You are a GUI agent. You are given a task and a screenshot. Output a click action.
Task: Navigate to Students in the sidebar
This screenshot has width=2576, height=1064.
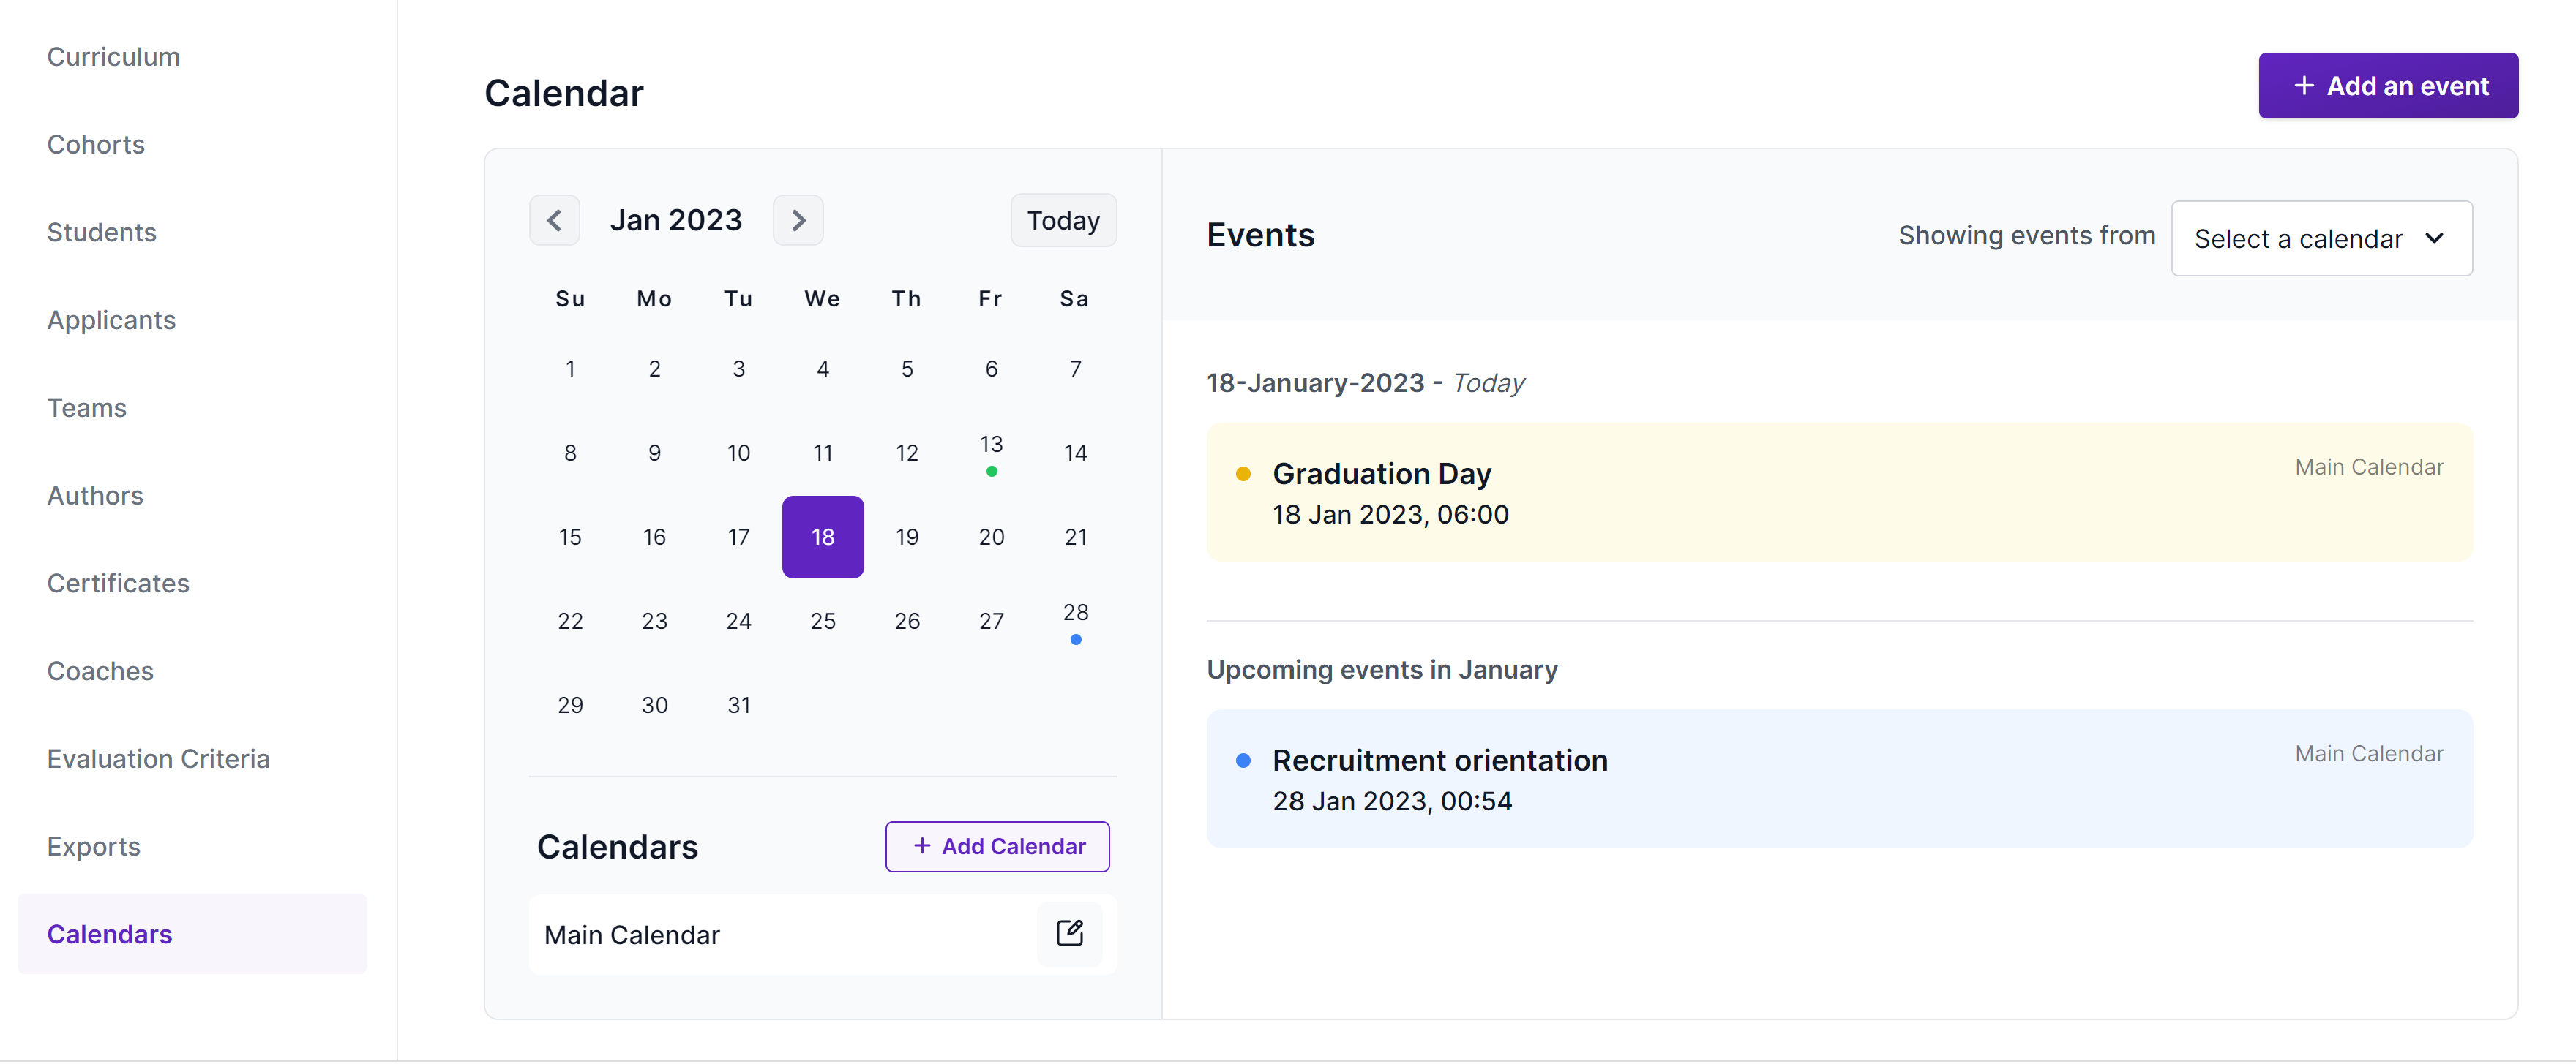tap(101, 232)
